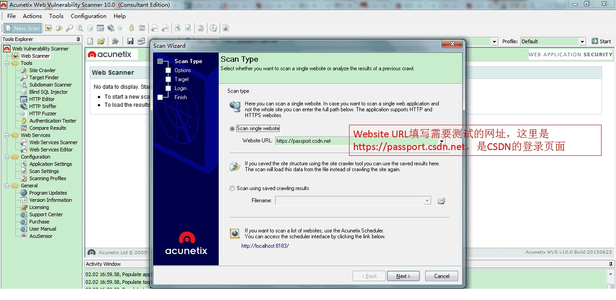Image resolution: width=616 pixels, height=300 pixels.
Task: Click the New Scan toolbar button
Action: (x=23, y=28)
